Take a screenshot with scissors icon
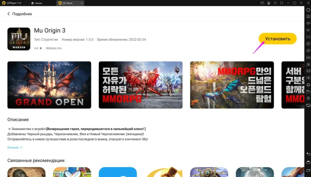Screen dimensions: 311x177 pos(308,64)
